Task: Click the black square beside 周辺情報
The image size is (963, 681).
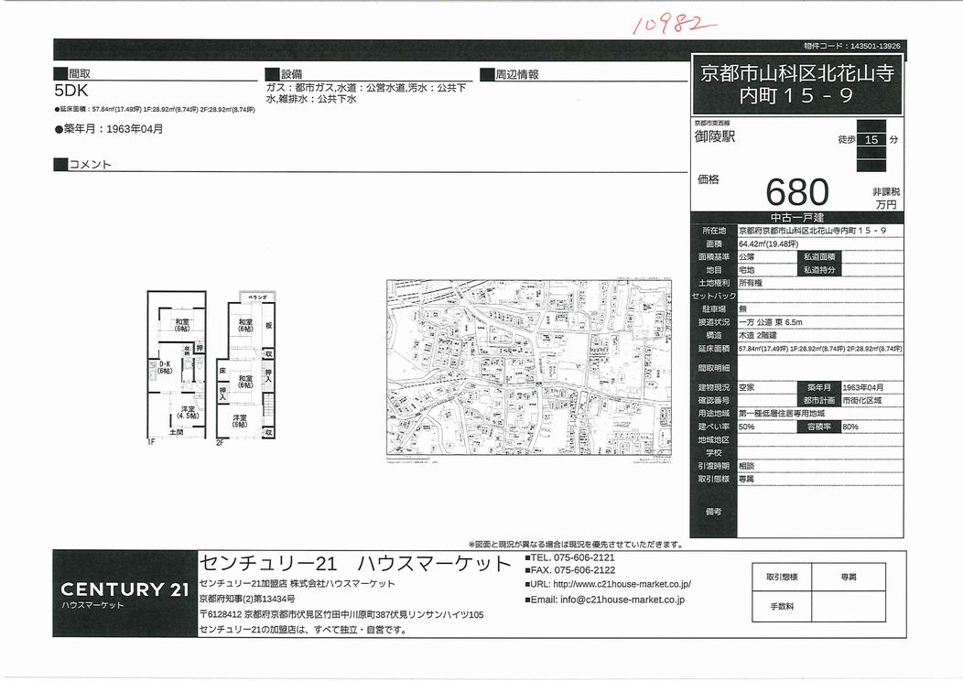Action: [x=487, y=75]
